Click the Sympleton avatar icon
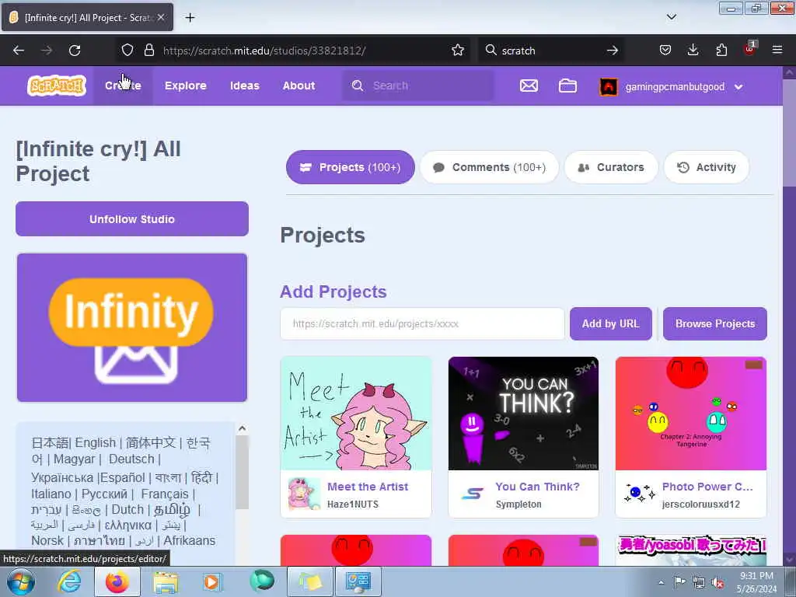796x597 pixels. (472, 494)
